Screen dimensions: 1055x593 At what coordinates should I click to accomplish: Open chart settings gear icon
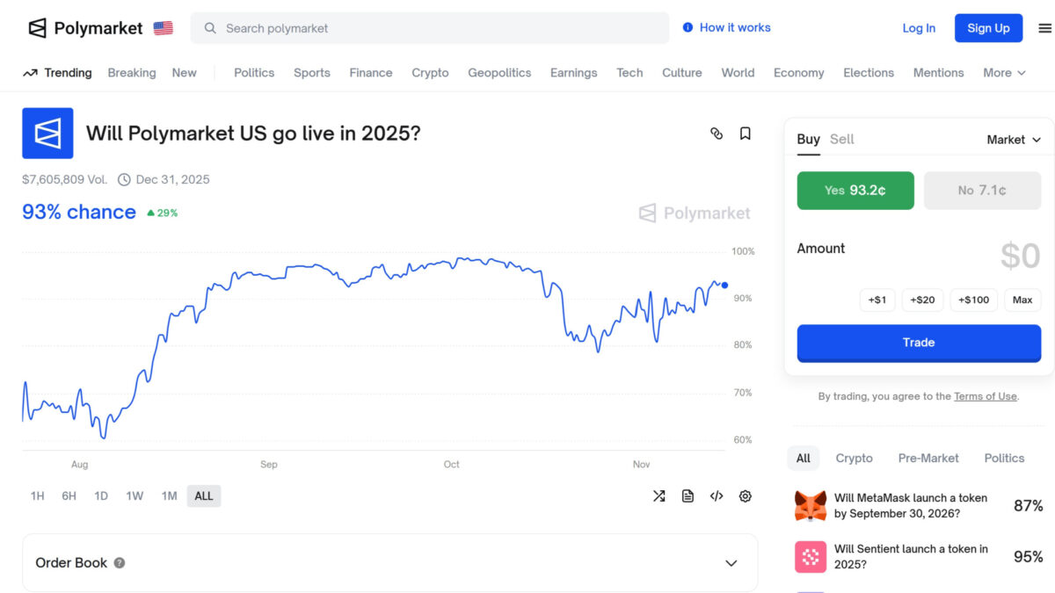click(746, 496)
